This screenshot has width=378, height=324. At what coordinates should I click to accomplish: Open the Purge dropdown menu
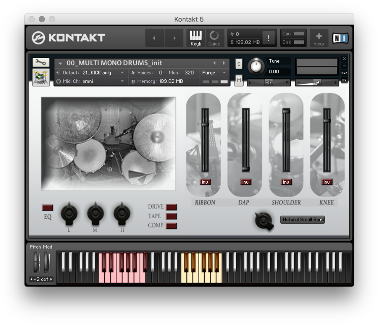click(x=214, y=73)
